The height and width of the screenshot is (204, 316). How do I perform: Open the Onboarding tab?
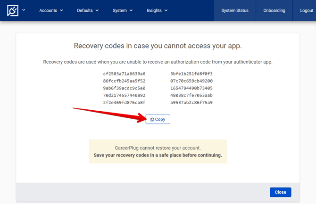274,10
